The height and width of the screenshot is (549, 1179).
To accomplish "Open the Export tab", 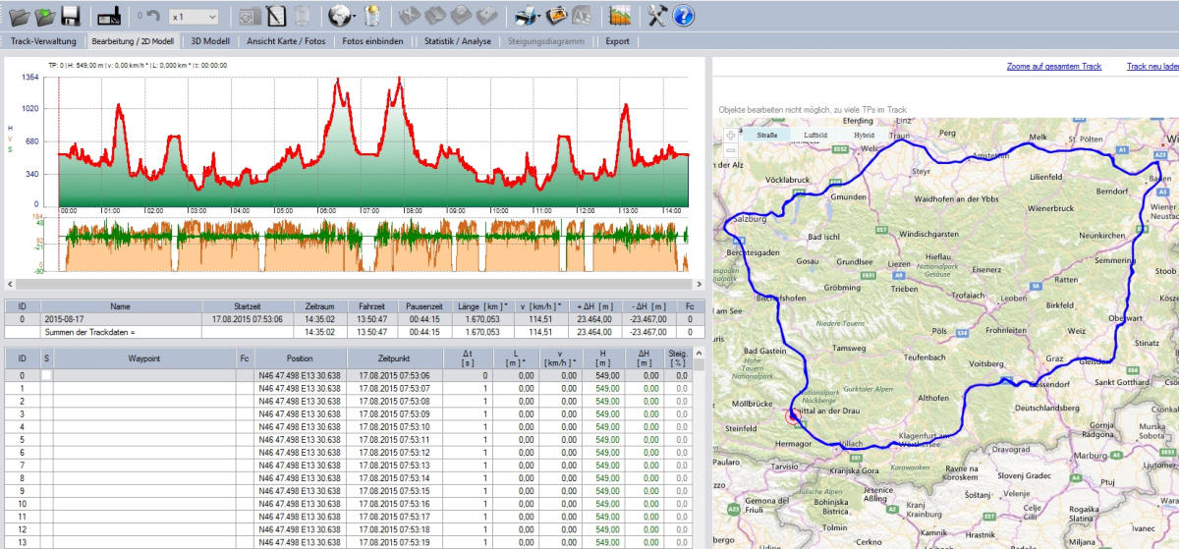I will [617, 41].
